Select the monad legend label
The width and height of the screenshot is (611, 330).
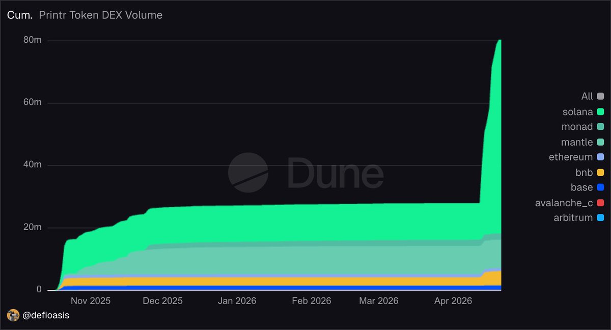[578, 127]
